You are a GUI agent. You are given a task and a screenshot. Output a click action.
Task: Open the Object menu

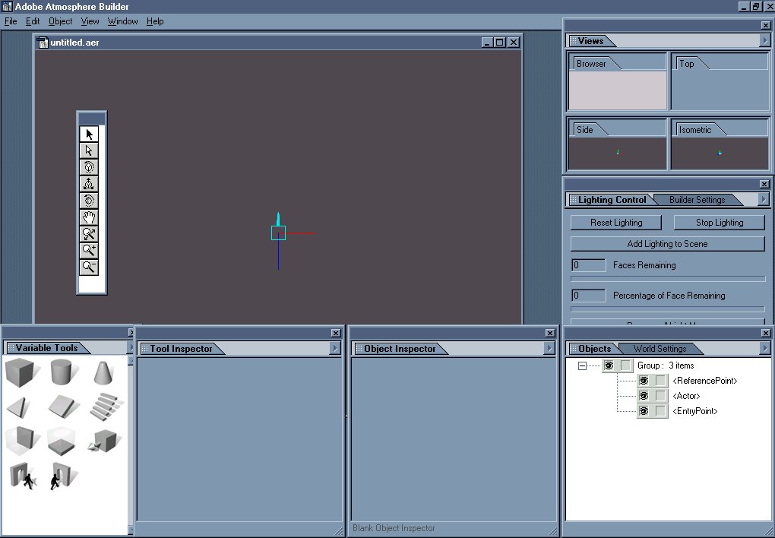coord(60,21)
